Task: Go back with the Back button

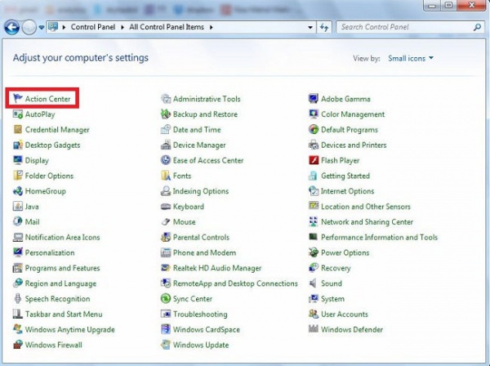Action: pos(12,28)
